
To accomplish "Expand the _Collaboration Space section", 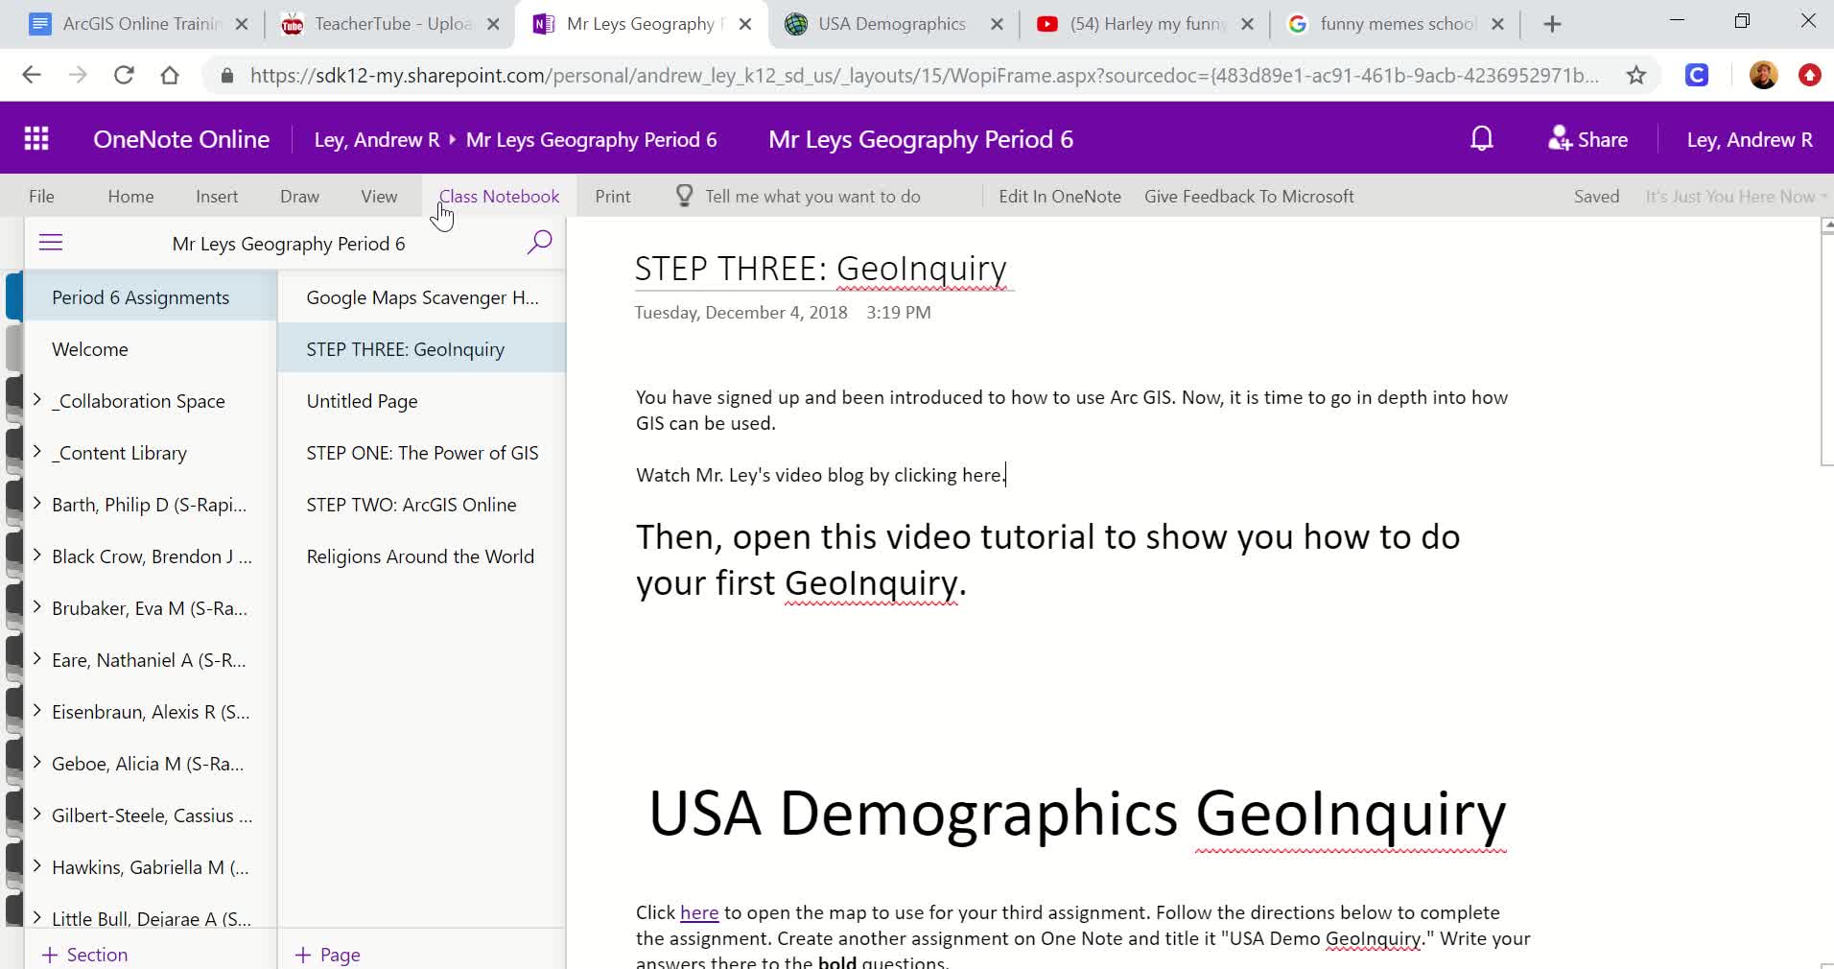I will tap(36, 400).
